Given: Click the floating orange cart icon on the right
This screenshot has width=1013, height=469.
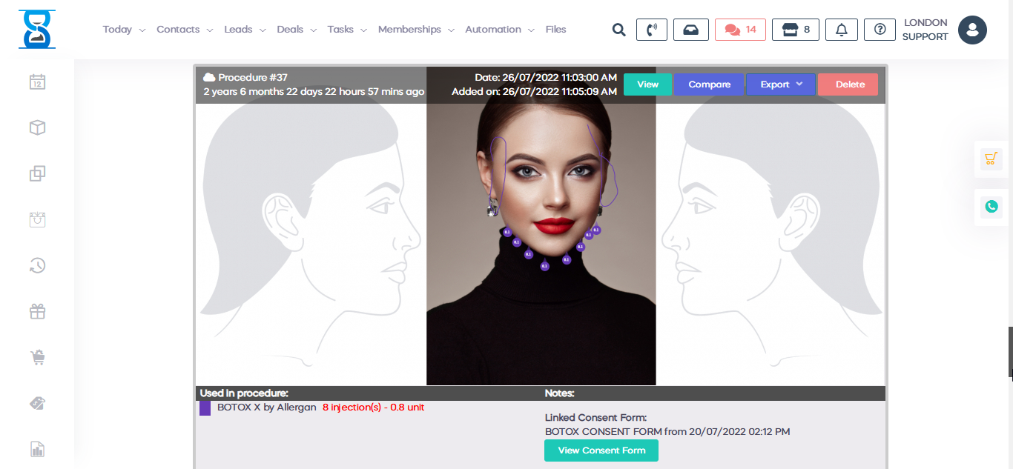Looking at the screenshot, I should pyautogui.click(x=991, y=159).
